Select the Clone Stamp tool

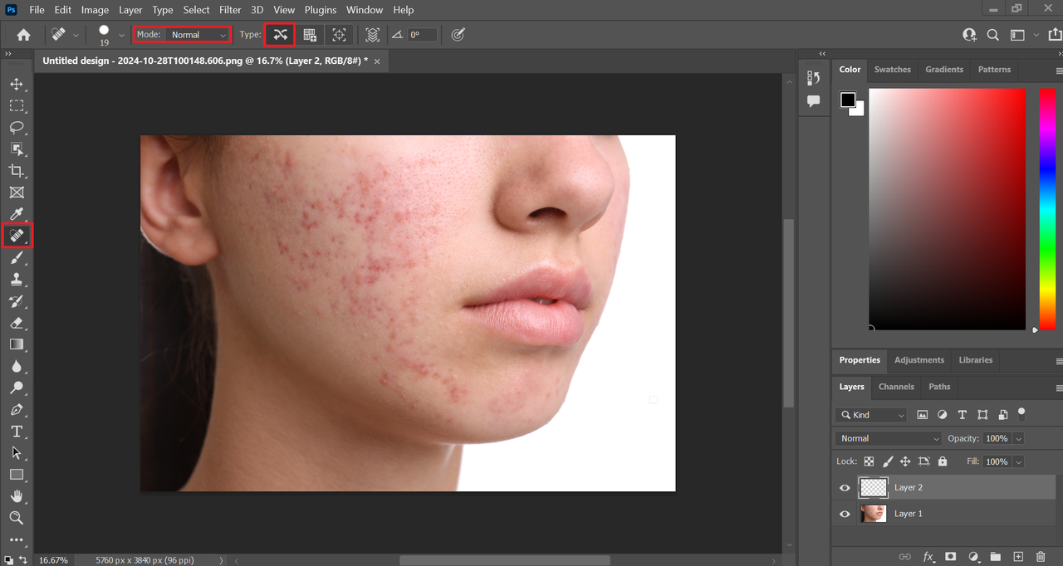point(17,280)
